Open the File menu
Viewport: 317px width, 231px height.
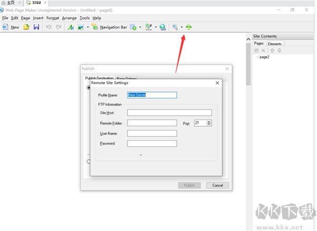tap(5, 18)
